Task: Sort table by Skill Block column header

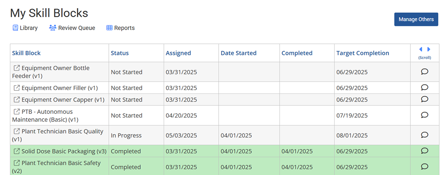Action: tap(26, 53)
